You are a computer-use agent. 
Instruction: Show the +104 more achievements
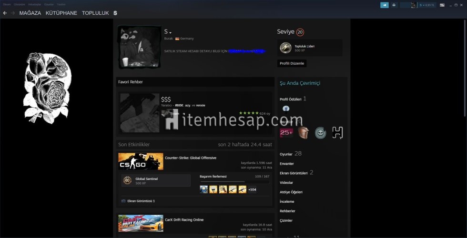pyautogui.click(x=252, y=189)
